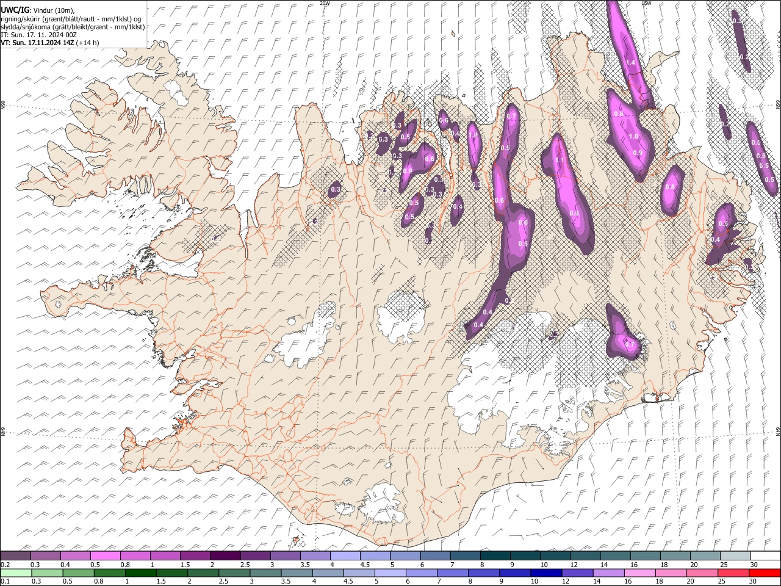Pick lower legend palest green swatch starting at 0.1
Image resolution: width=781 pixels, height=586 pixels.
(x=15, y=573)
